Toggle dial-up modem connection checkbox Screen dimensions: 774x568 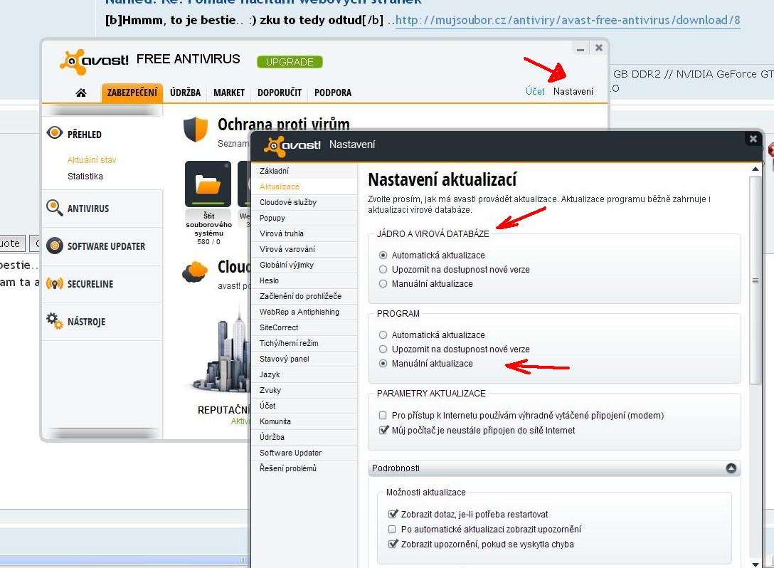383,416
